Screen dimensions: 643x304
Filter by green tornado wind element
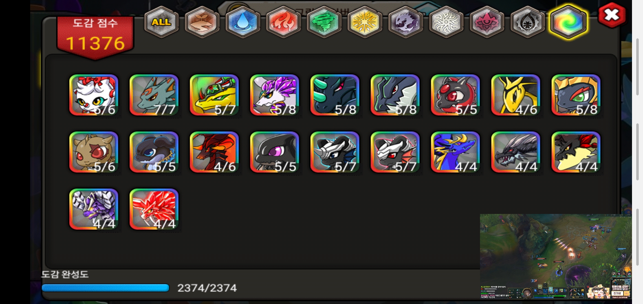(324, 22)
